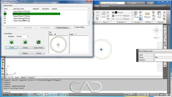172x97 pixels.
Task: Tick the Allow Editing checkbox
Action: point(75,27)
